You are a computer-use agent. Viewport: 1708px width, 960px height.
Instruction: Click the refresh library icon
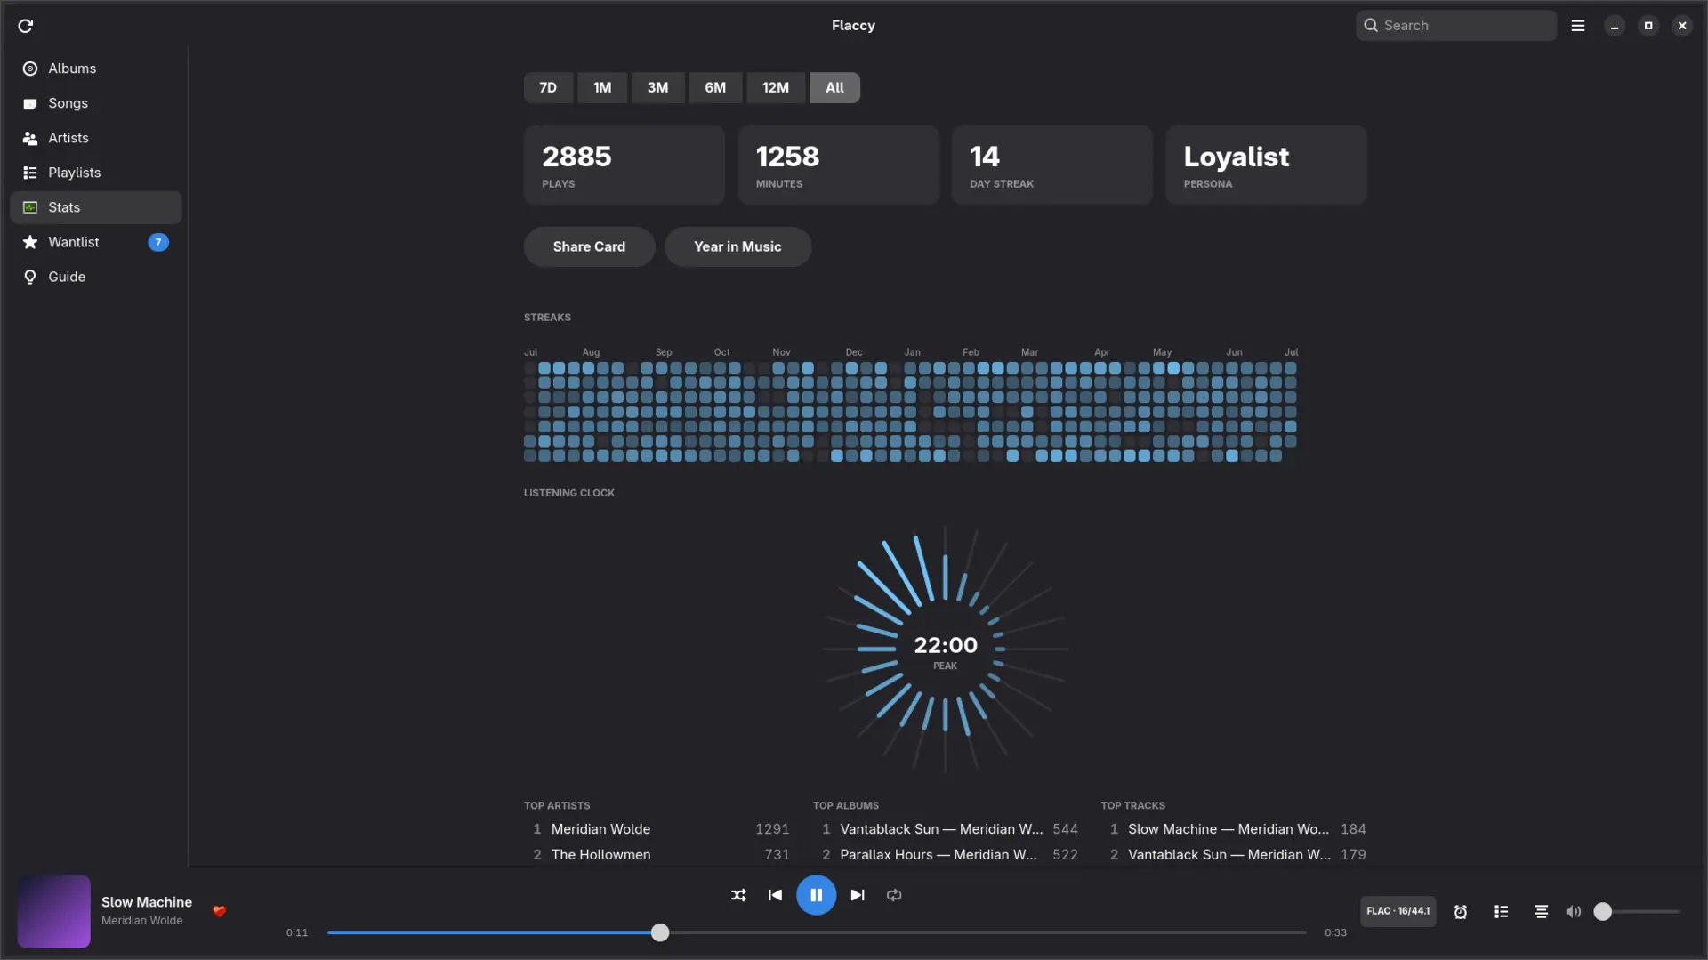click(26, 26)
